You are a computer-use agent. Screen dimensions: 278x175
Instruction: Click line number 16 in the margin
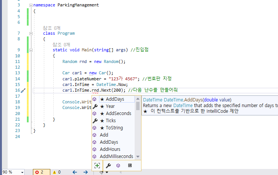point(17,90)
